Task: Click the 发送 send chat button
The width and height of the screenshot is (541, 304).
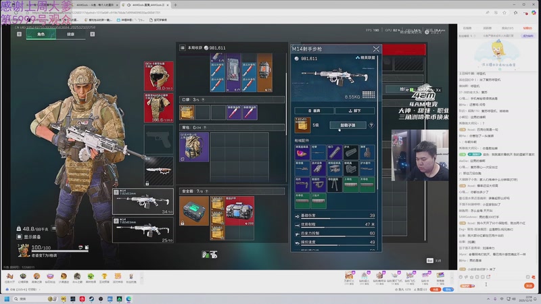Action: point(529,285)
